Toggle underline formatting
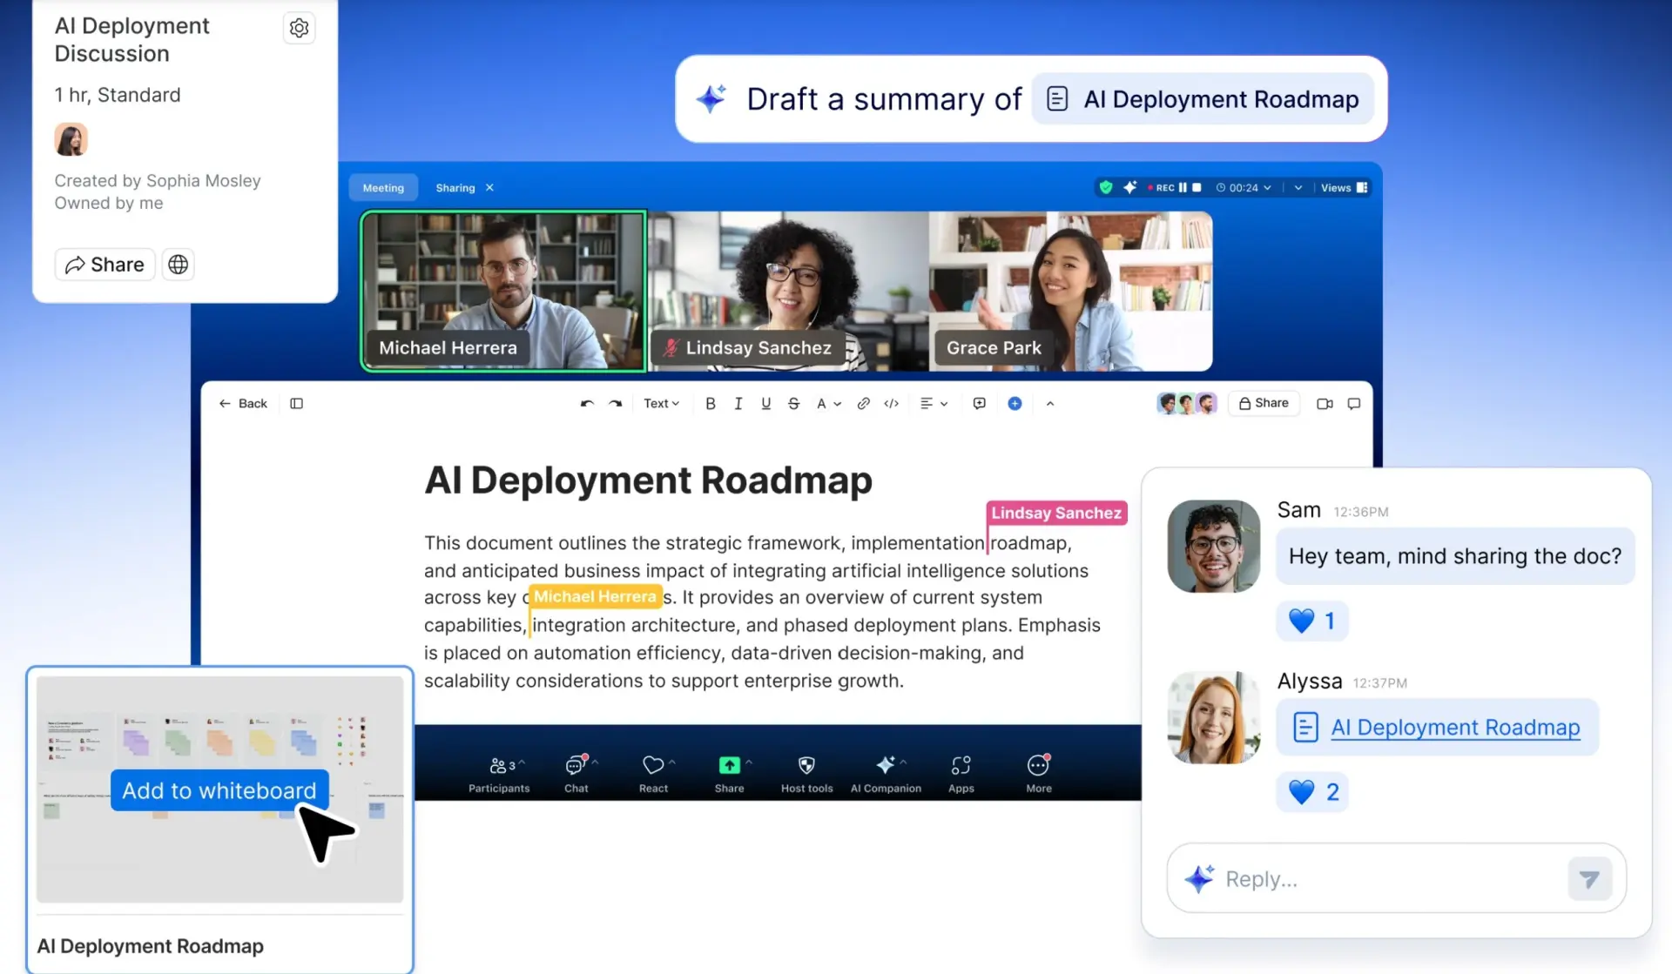The width and height of the screenshot is (1672, 974). [x=765, y=403]
